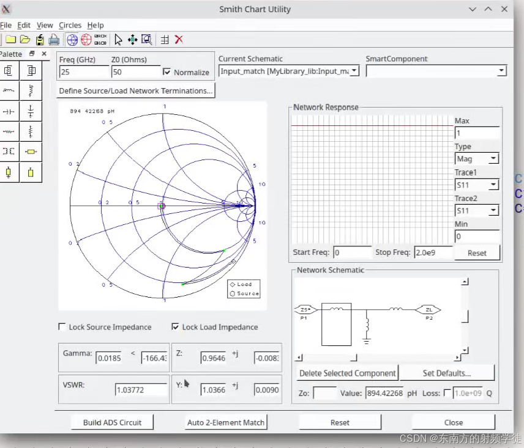The width and height of the screenshot is (524, 448).
Task: Save the Smith chart with floppy icon
Action: [40, 40]
